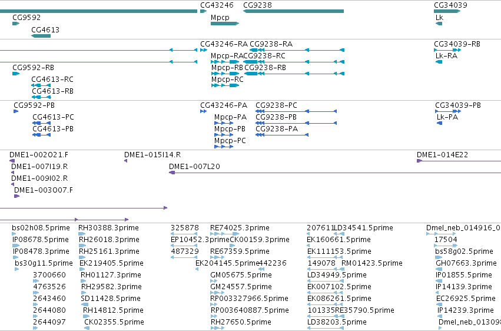Image resolution: width=501 pixels, height=331 pixels.
Task: Select the Mpcp gene feature
Action: pos(225,24)
